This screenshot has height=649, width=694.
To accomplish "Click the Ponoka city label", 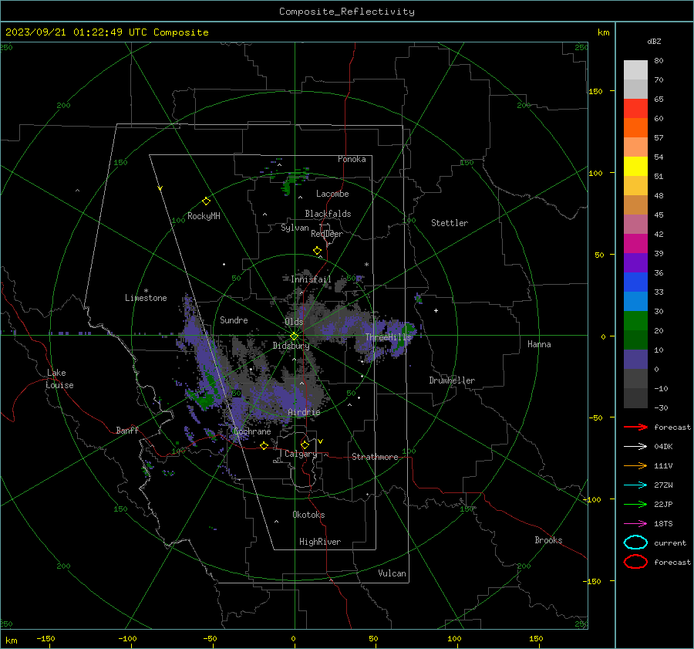I will 352,159.
